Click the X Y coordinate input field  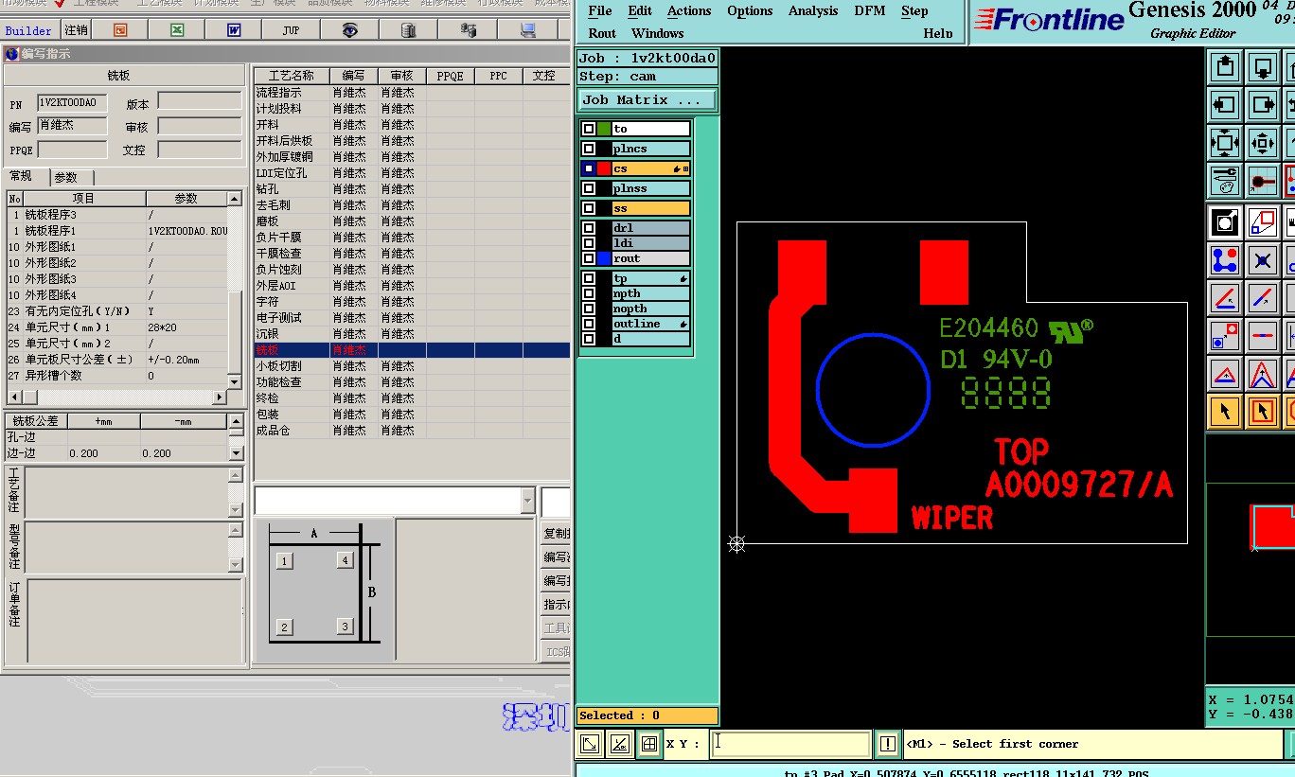pos(789,744)
